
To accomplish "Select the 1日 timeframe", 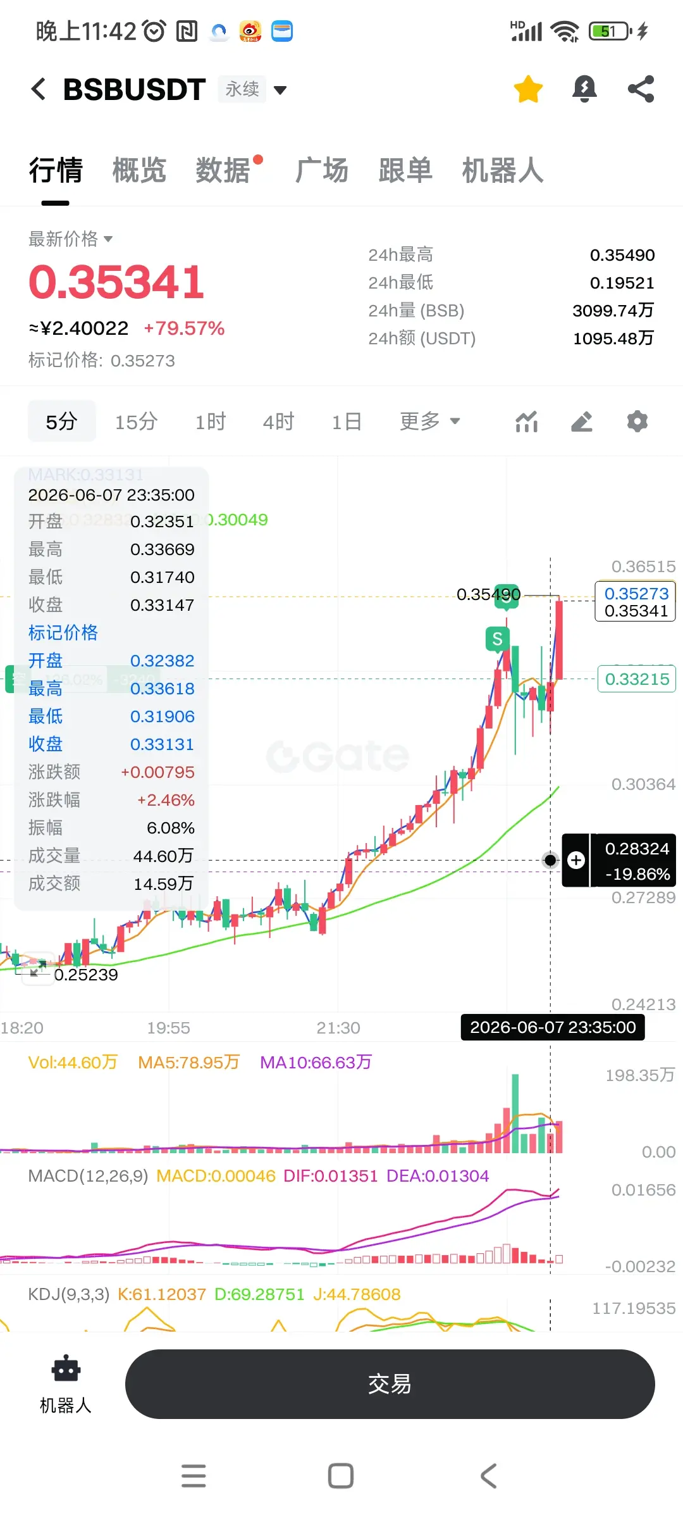I will coord(347,422).
